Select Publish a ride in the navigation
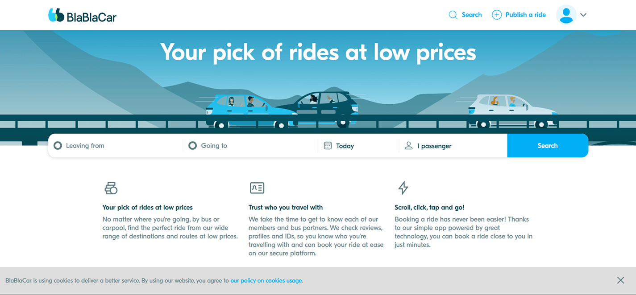The image size is (636, 295). pyautogui.click(x=525, y=15)
